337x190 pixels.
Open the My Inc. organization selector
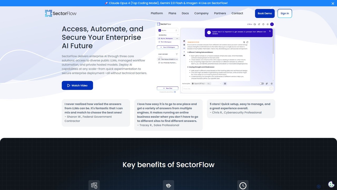(x=168, y=30)
